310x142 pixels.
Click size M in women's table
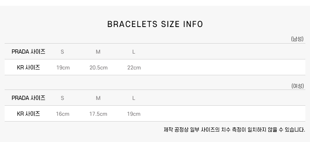[x=98, y=98]
